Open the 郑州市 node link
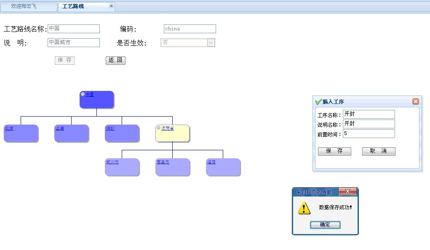This screenshot has width=430, height=250. coord(112,162)
